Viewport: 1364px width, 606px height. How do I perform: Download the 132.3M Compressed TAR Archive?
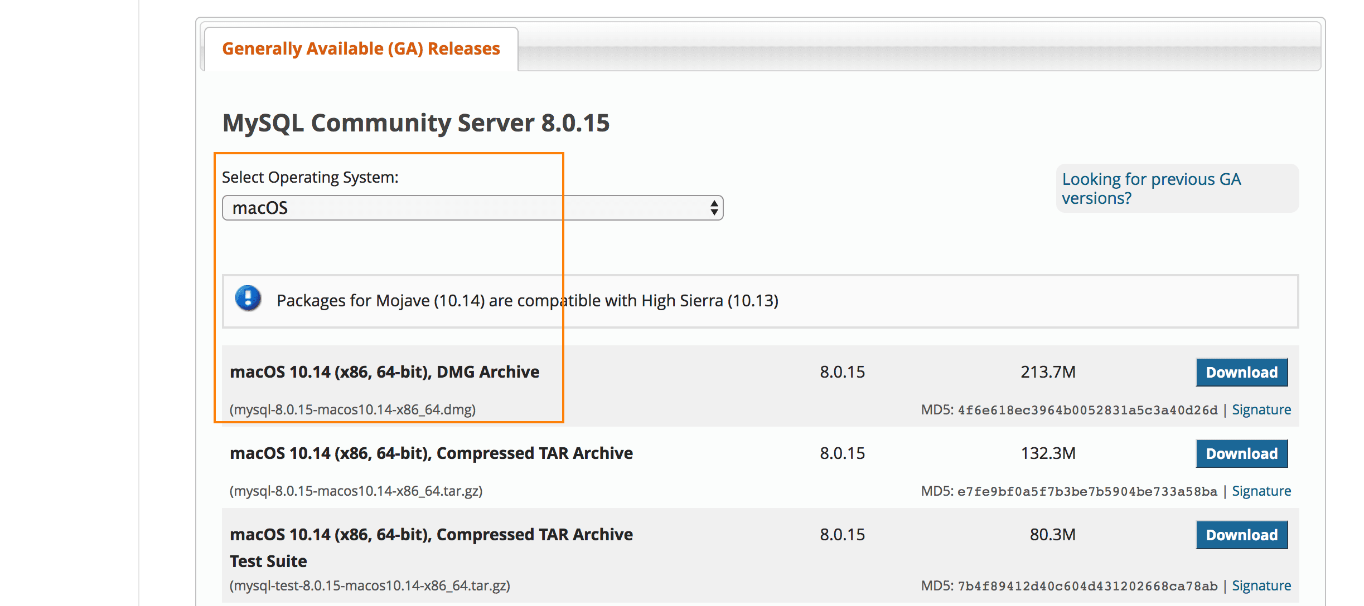point(1241,453)
